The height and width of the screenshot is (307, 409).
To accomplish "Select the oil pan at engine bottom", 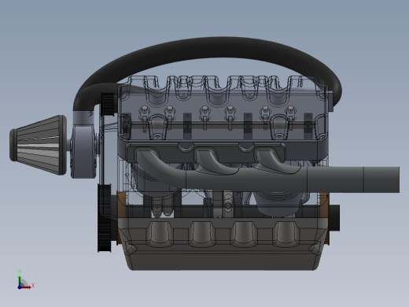I will (x=223, y=244).
